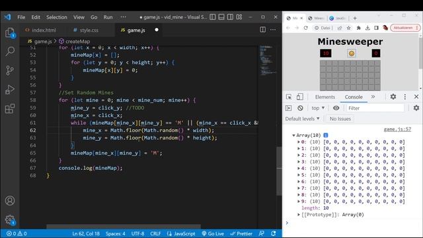Open the View menu
Image resolution: width=423 pixels, height=238 pixels.
click(x=79, y=17)
